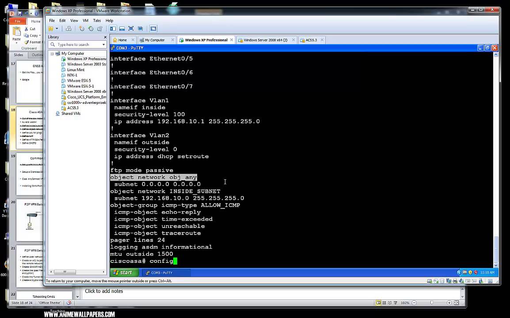The width and height of the screenshot is (510, 318).
Task: Click PowerPoint zoom slider handle
Action: [x=432, y=303]
